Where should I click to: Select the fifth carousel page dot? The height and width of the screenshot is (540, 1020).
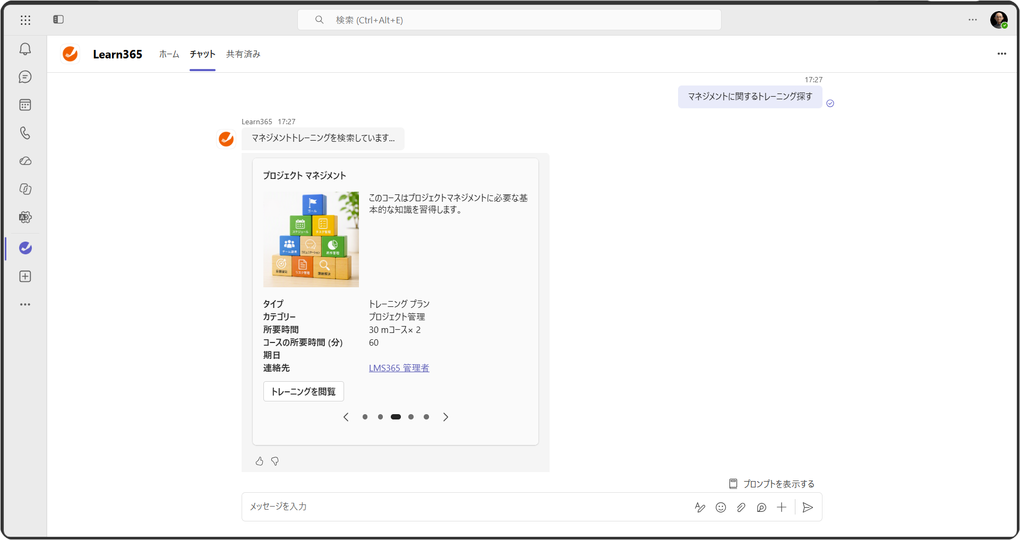(426, 417)
